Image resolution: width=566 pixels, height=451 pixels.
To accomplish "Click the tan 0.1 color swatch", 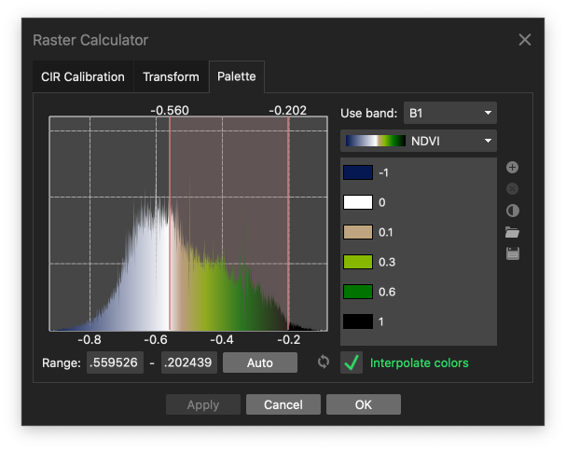I will click(358, 232).
